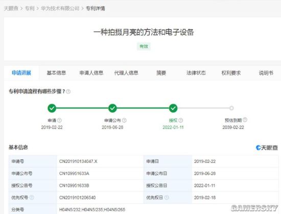Click the 申请日 value 2019-02-22 in table
The image size is (281, 214).
tap(205, 161)
